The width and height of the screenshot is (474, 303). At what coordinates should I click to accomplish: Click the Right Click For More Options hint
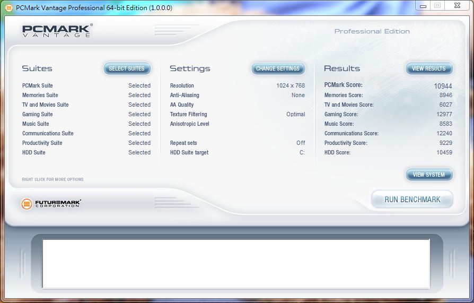click(52, 179)
